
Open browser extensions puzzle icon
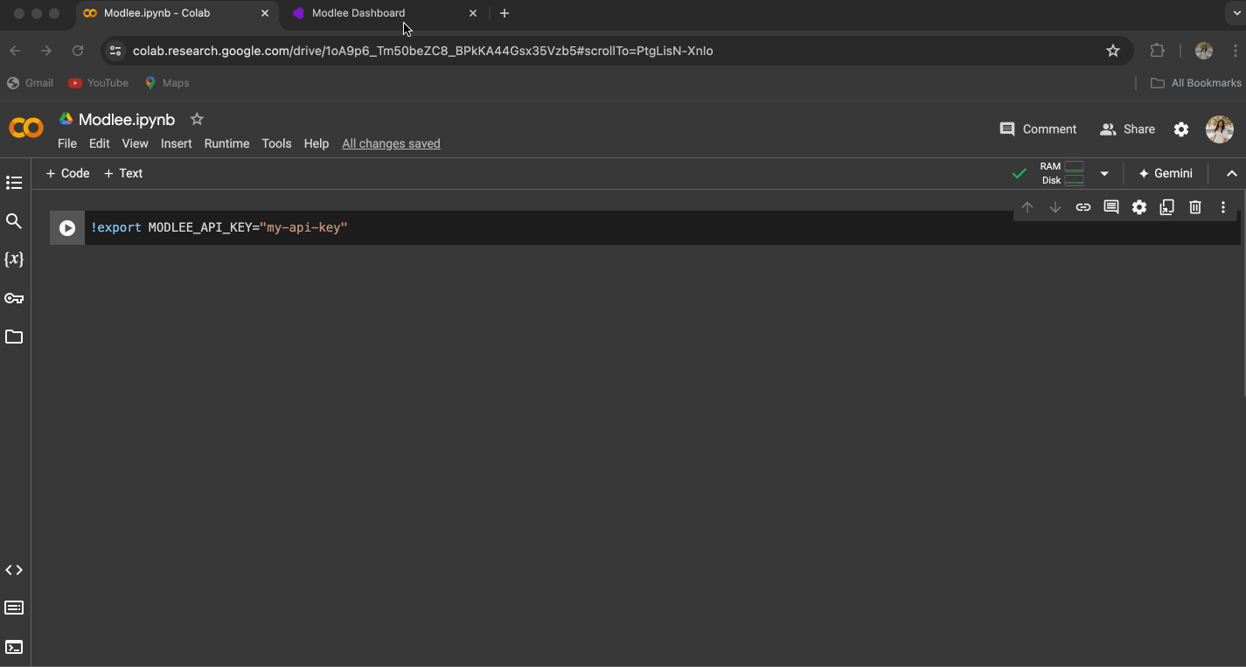1158,51
